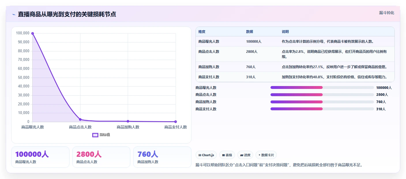The width and height of the screenshot is (406, 179).
Task: Click the lightning icon beside the page title
Action: click(14, 14)
